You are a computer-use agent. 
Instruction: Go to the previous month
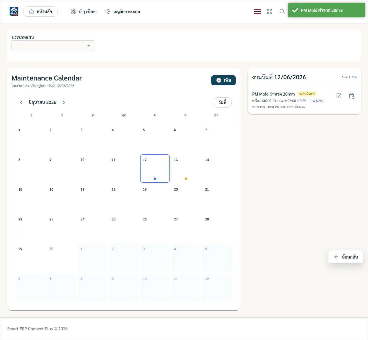21,102
